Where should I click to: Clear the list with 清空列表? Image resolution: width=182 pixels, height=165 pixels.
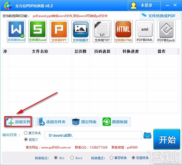[85, 122]
